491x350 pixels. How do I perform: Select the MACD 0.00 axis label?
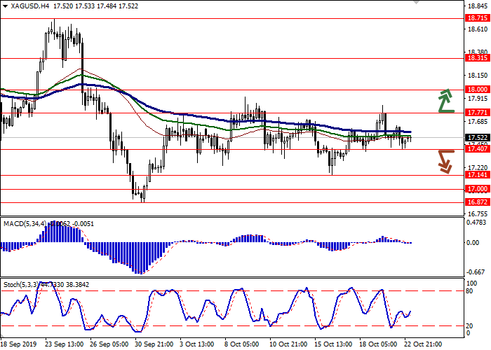[473, 243]
